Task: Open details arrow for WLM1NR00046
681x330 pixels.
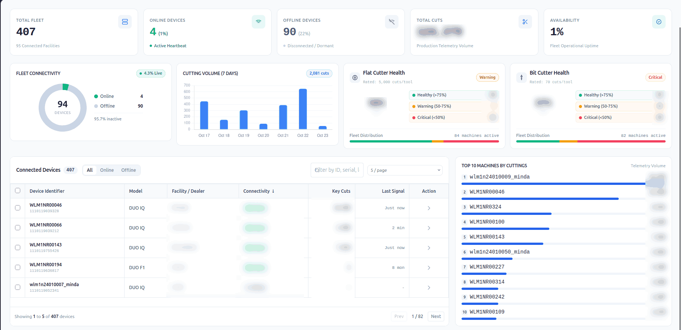Action: (x=429, y=208)
